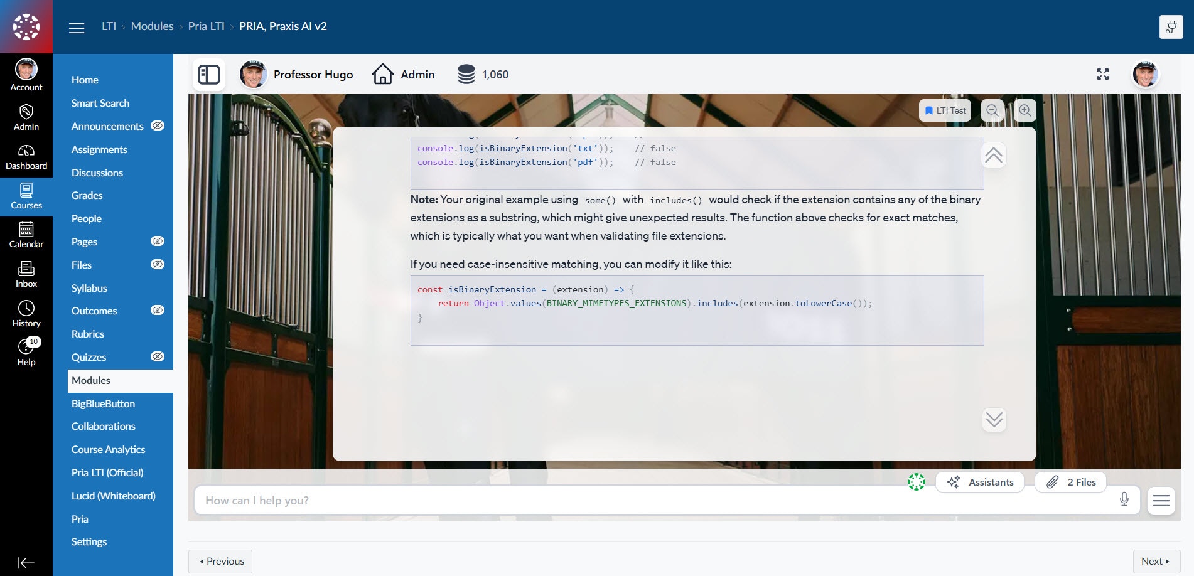Zoom out the chat view

click(992, 110)
